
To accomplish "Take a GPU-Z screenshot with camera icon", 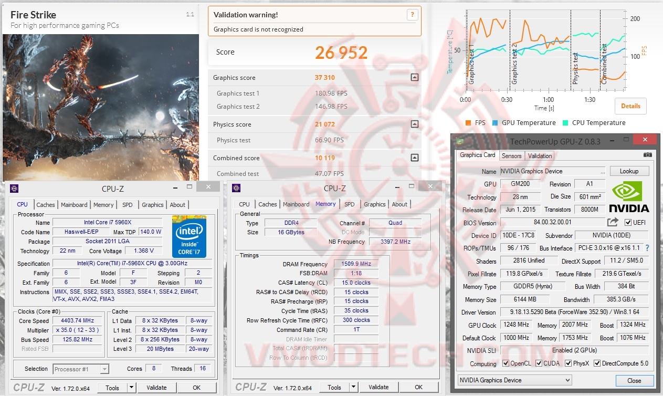I will 647,155.
